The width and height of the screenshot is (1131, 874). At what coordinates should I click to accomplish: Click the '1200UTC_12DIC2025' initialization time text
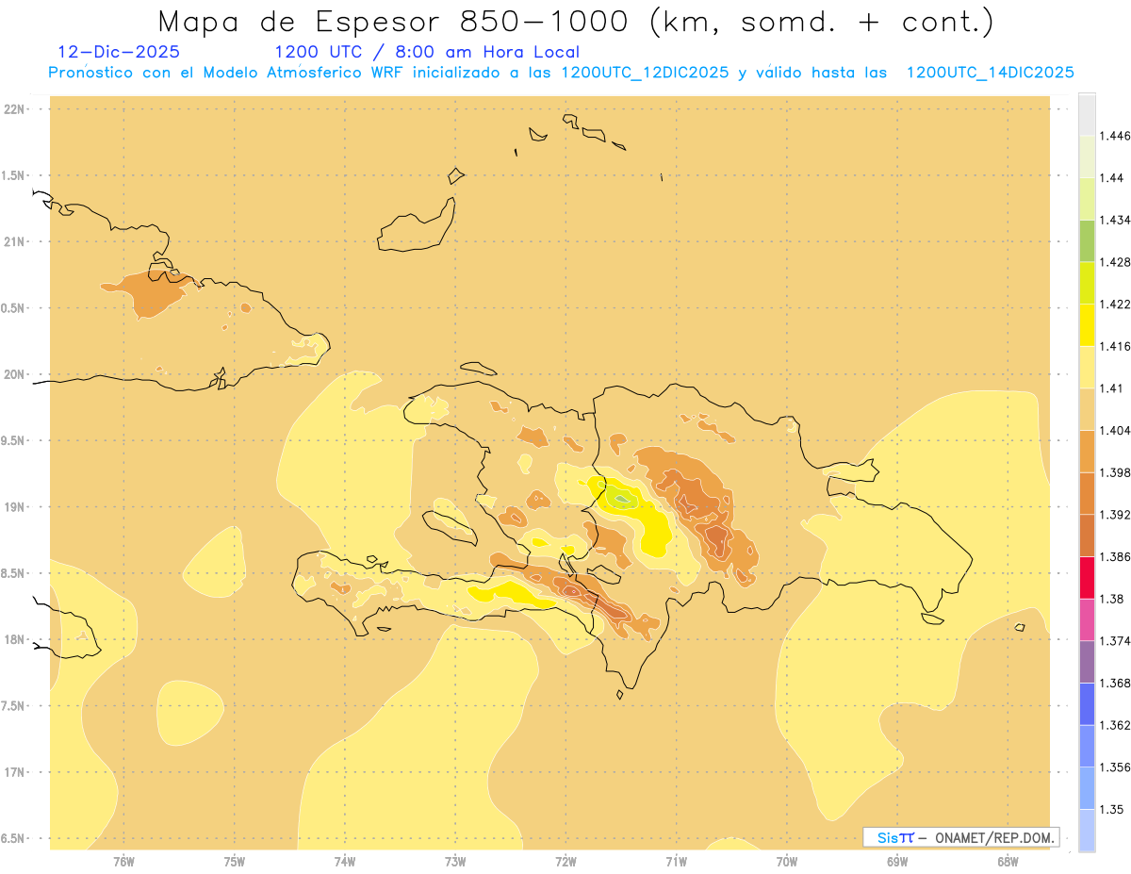[645, 73]
